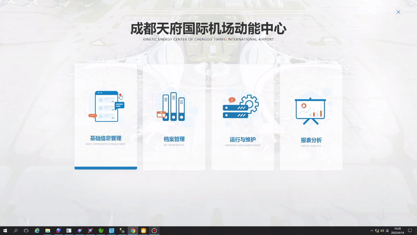This screenshot has width=417, height=235.
Task: Click the Basic Information Management browser icon
Action: (106, 106)
